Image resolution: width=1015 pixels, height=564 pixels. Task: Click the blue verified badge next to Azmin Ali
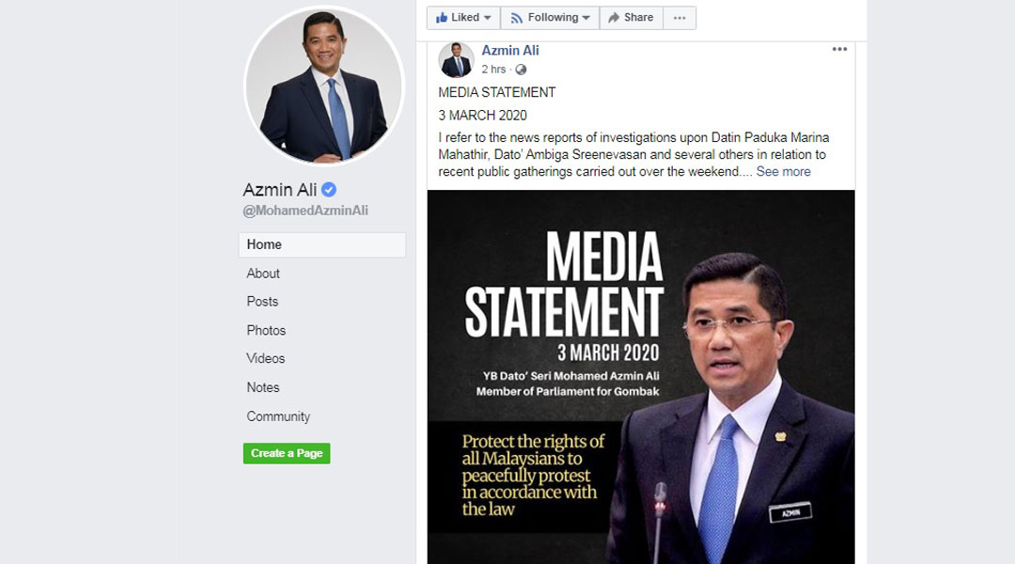(x=329, y=189)
